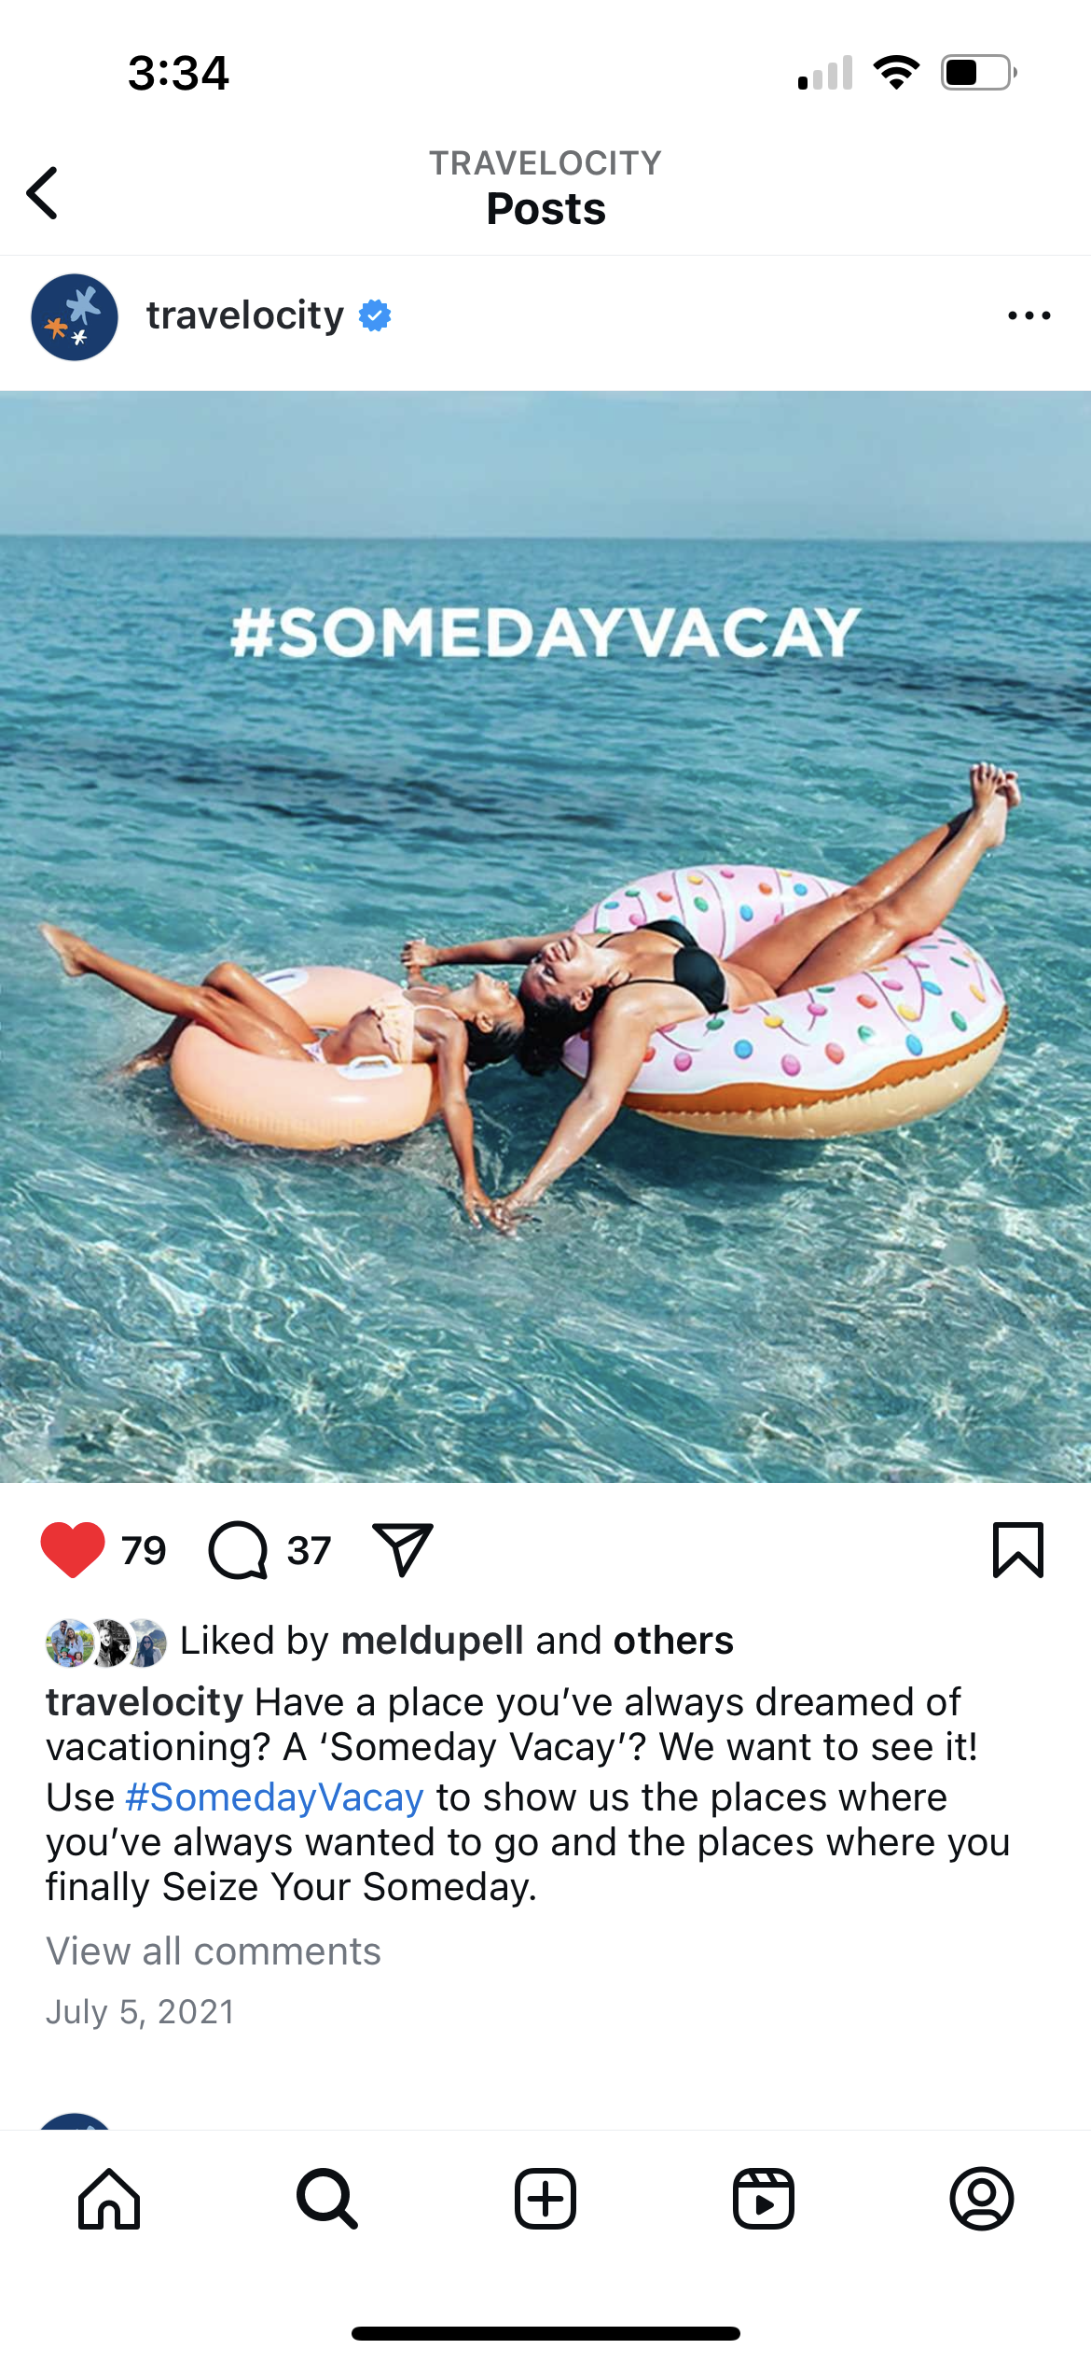The height and width of the screenshot is (2363, 1091).
Task: Share post with paper plane icon
Action: pyautogui.click(x=403, y=1549)
